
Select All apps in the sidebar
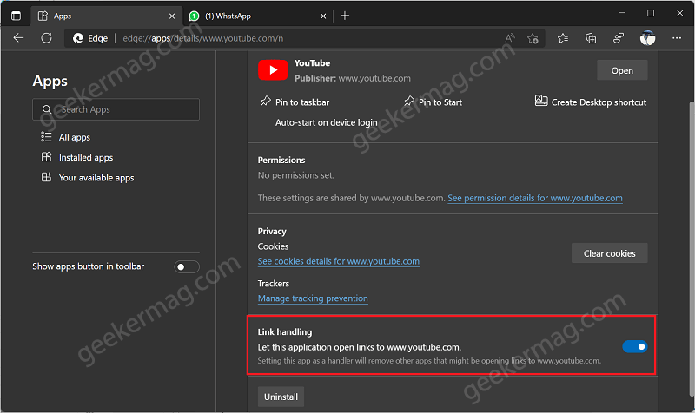click(66, 137)
